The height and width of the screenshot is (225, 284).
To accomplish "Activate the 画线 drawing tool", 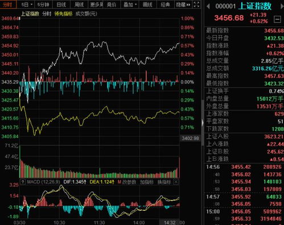I will pos(147,5).
